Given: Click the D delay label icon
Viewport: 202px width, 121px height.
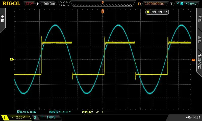Looking at the screenshot, I should [139, 4].
